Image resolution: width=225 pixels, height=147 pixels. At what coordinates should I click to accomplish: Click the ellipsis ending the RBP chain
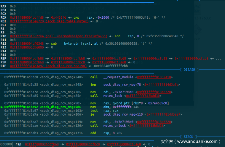pos(218,59)
